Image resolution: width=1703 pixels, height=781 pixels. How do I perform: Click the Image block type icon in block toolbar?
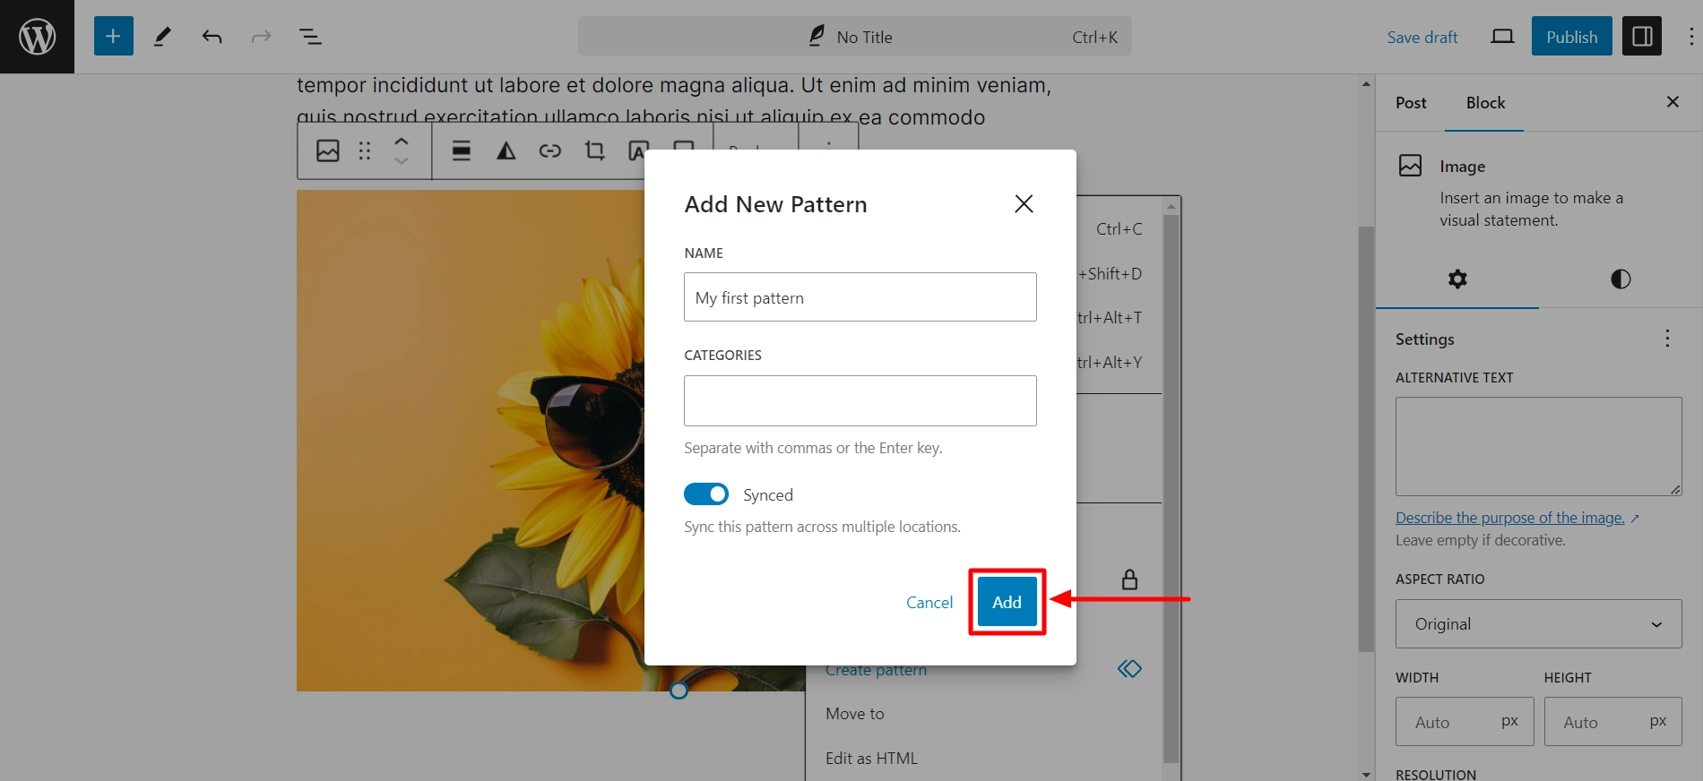click(328, 150)
